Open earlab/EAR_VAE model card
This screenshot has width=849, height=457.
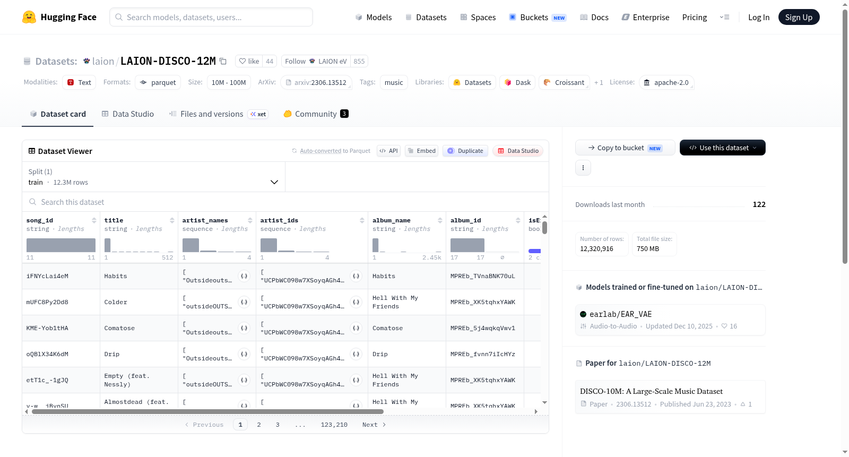tap(670, 320)
